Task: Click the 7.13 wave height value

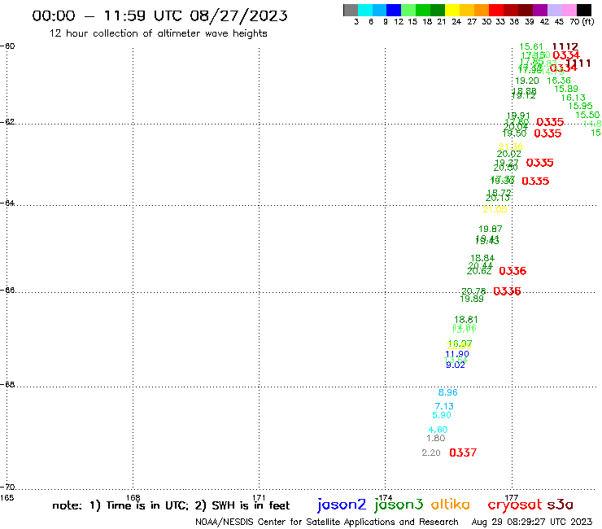Action: (x=444, y=406)
